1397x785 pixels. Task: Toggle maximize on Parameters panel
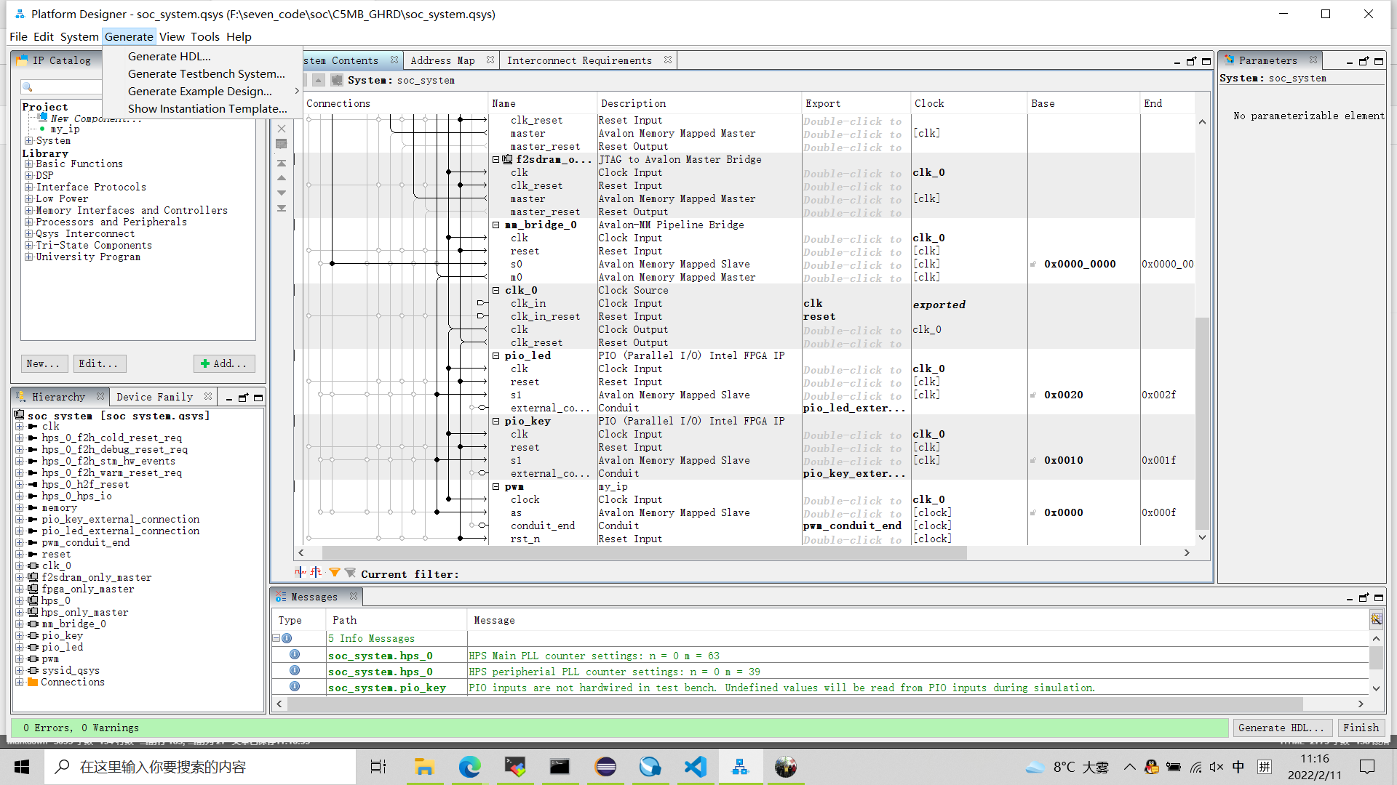point(1378,61)
